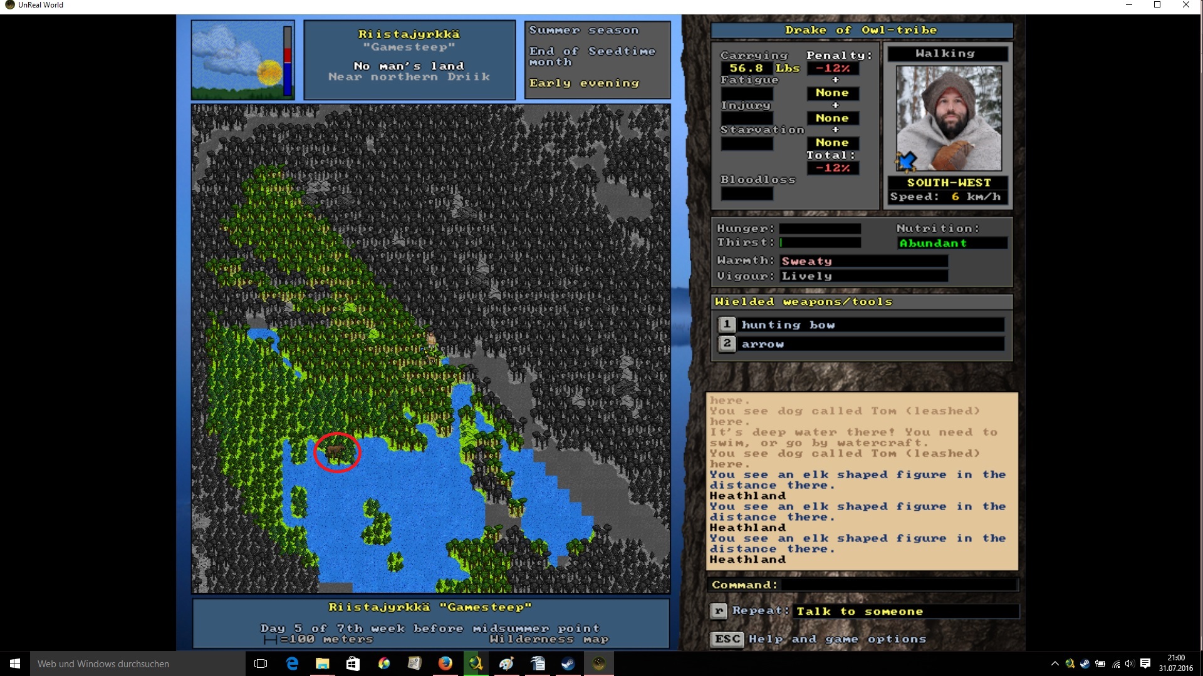Open Firefox from the taskbar
The image size is (1203, 676).
[x=445, y=663]
